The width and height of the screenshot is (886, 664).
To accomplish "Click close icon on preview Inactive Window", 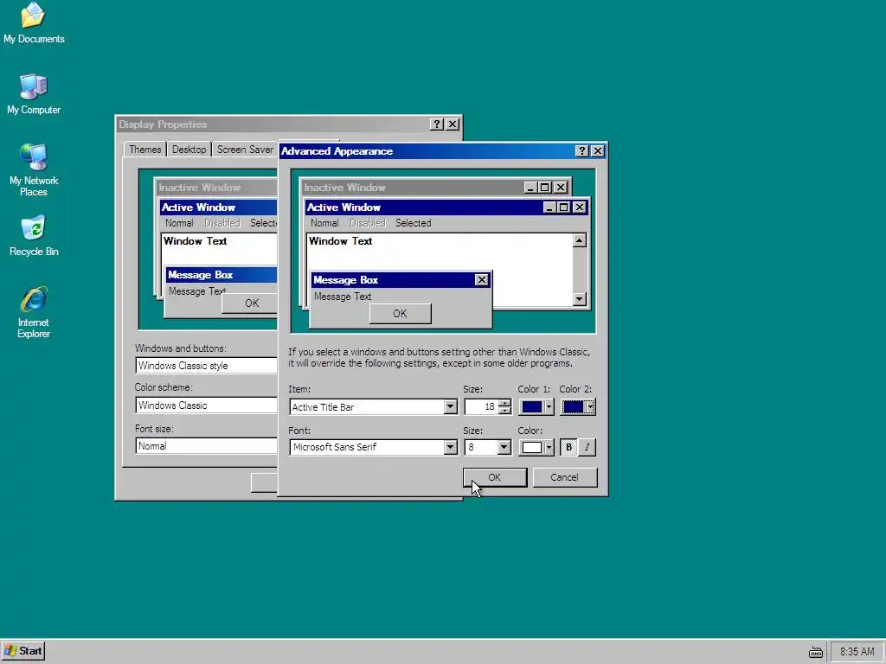I will coord(561,188).
